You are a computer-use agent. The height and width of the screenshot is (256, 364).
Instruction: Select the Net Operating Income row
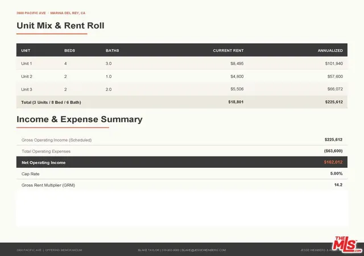click(x=182, y=162)
